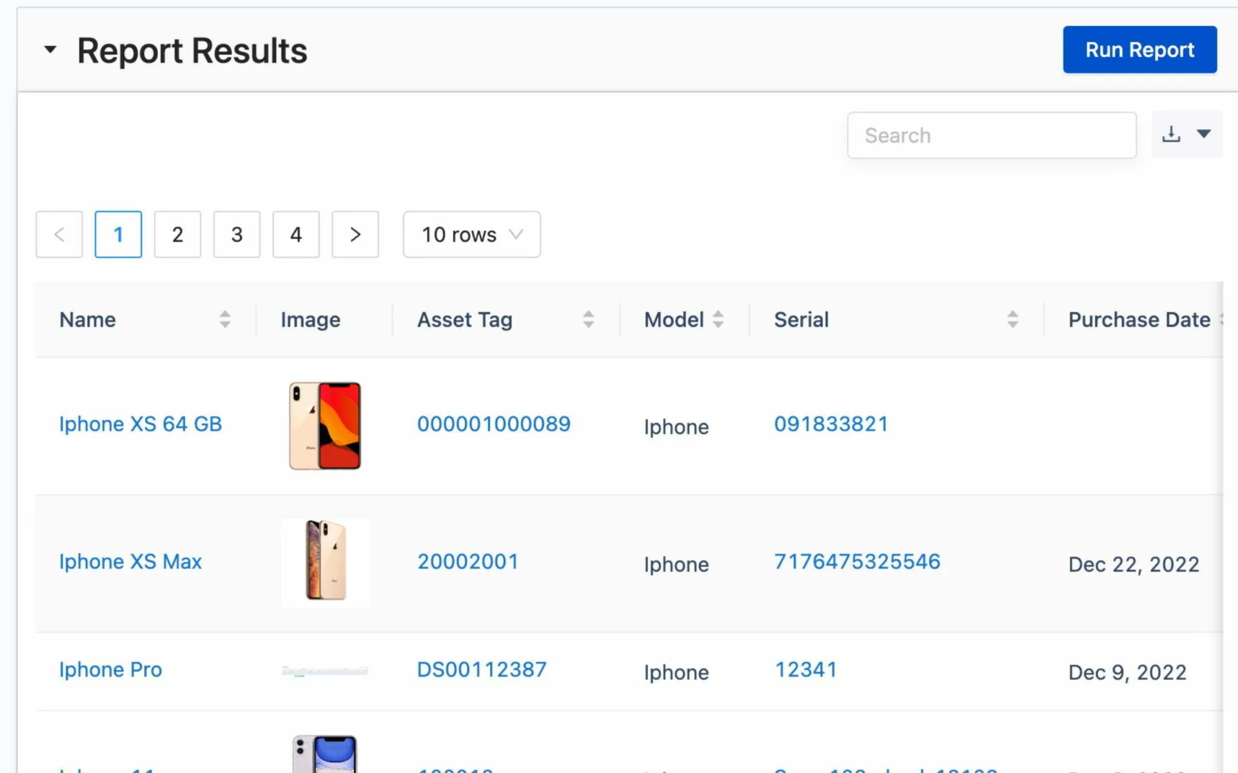Viewport: 1238px width, 773px height.
Task: Open serial 12341 link
Action: coord(806,670)
